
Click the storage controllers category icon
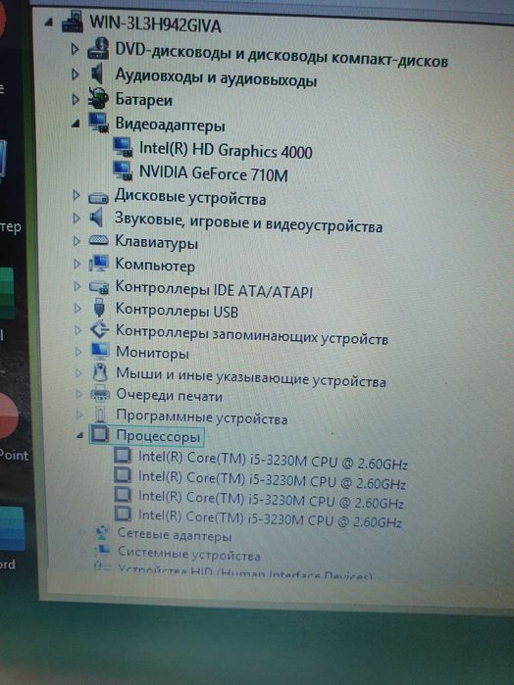pyautogui.click(x=100, y=330)
